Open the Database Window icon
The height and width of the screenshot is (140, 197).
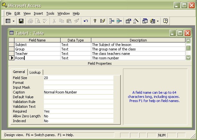(x=145, y=21)
